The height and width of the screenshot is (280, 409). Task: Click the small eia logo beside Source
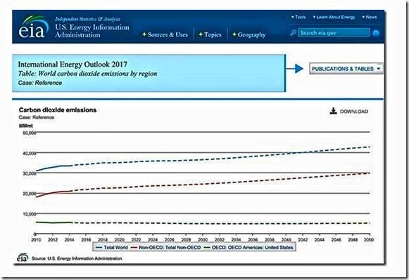click(23, 258)
